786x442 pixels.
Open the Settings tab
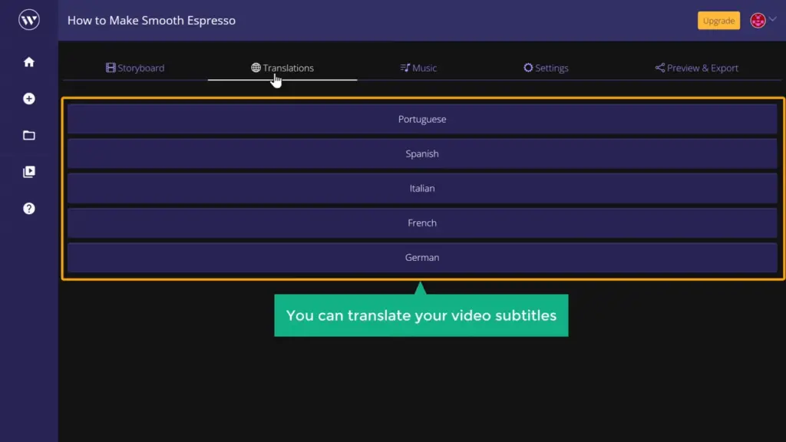546,68
